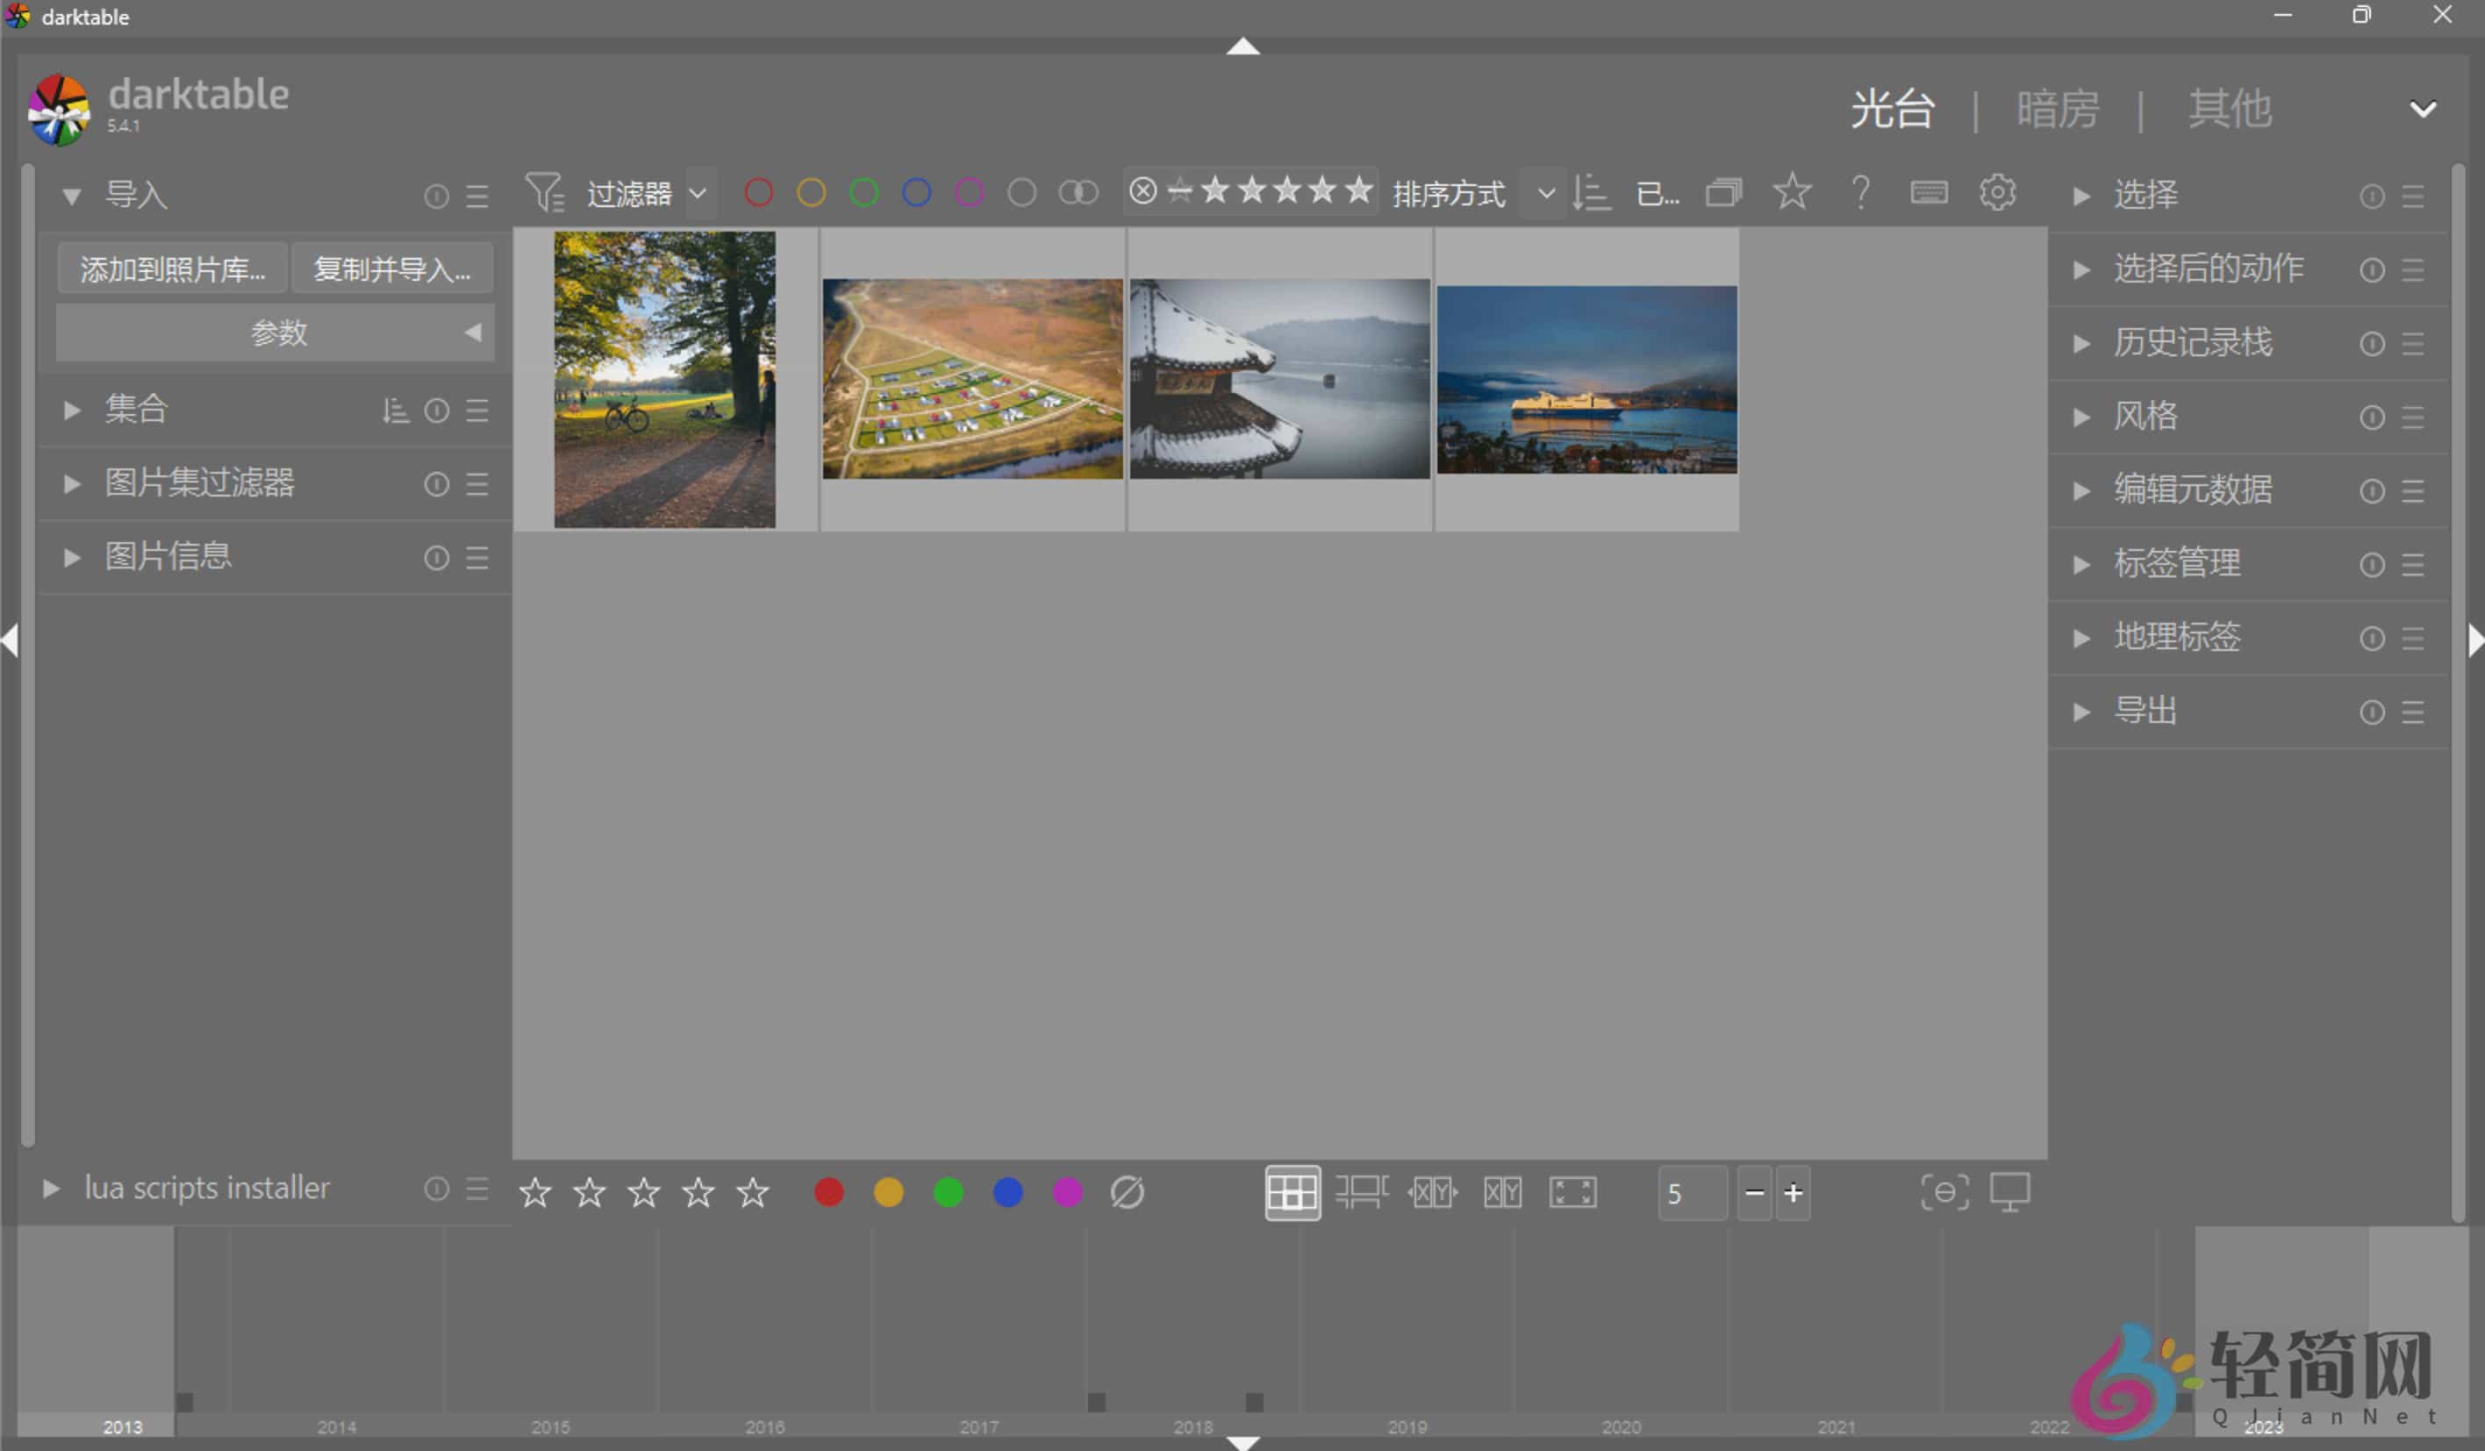
Task: Assign yellow color label at bottom bar
Action: tap(887, 1191)
